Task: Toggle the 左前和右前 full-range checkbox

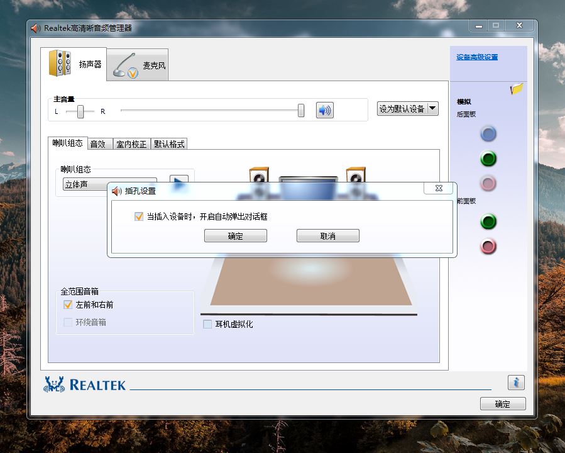Action: click(x=68, y=305)
